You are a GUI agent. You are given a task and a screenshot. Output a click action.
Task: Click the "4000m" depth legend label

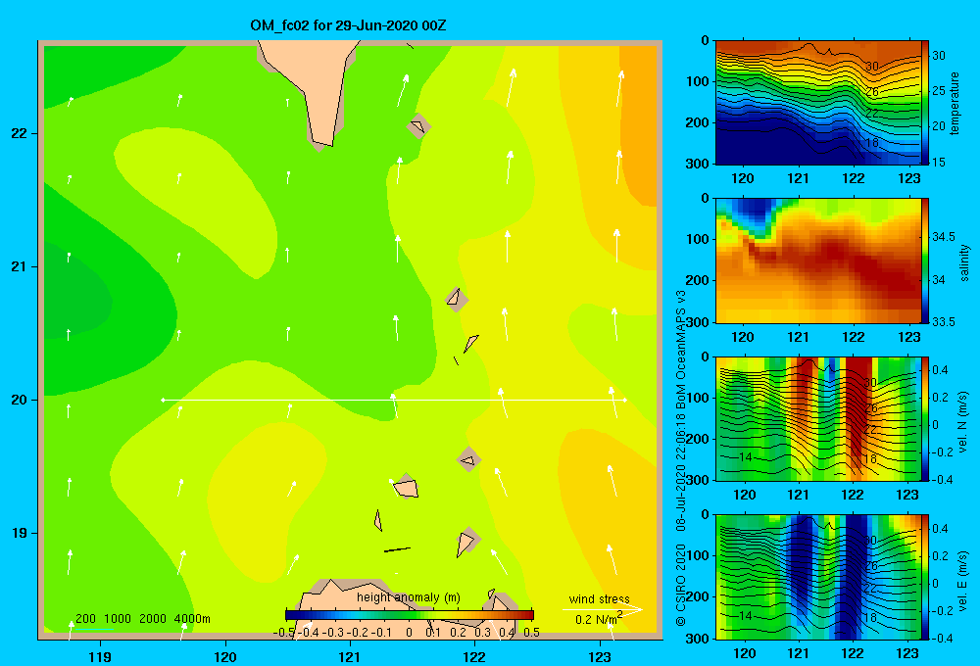coord(192,619)
